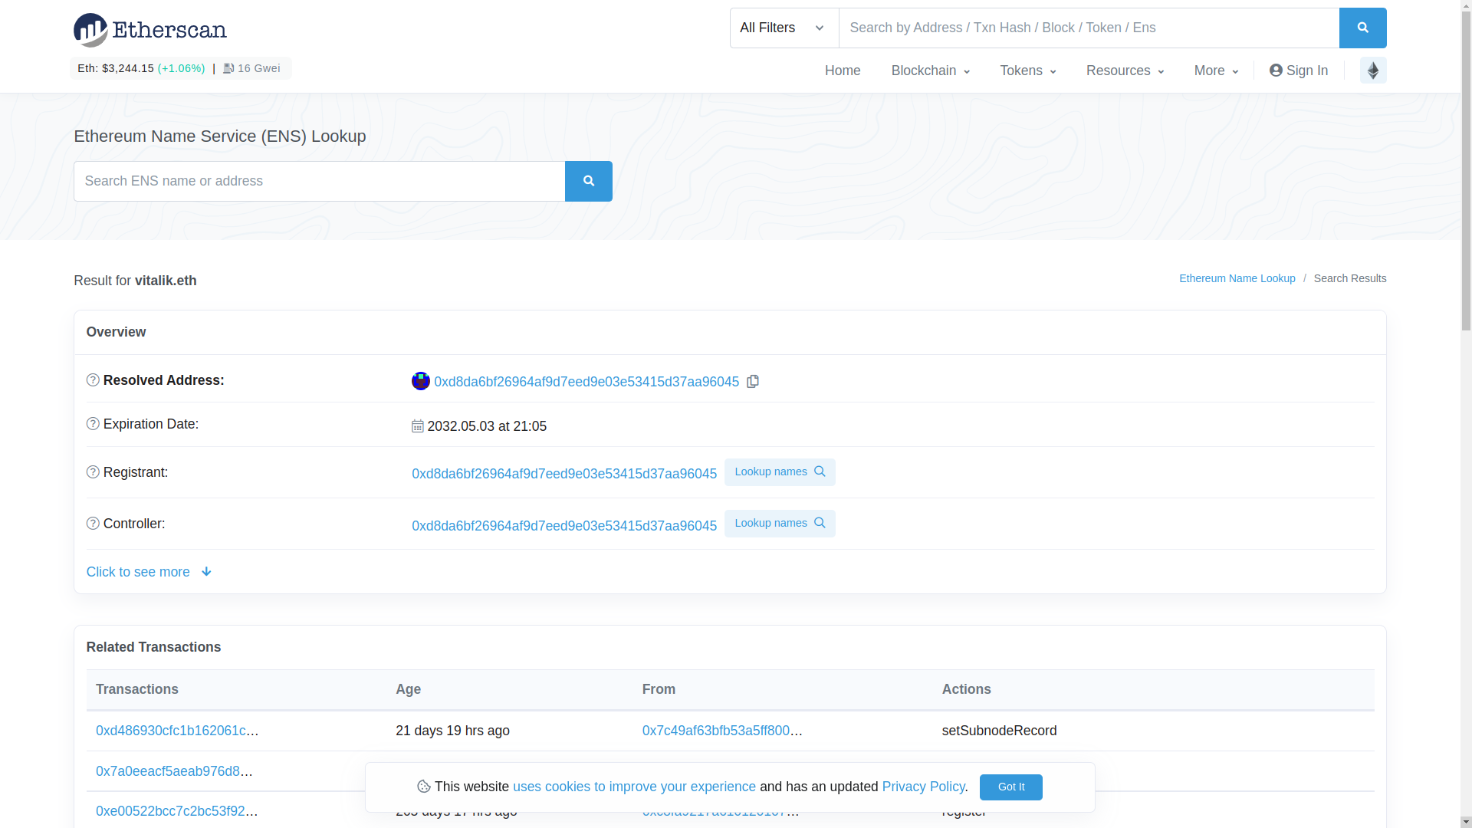Click to see more ENS details
The height and width of the screenshot is (828, 1472).
point(149,571)
